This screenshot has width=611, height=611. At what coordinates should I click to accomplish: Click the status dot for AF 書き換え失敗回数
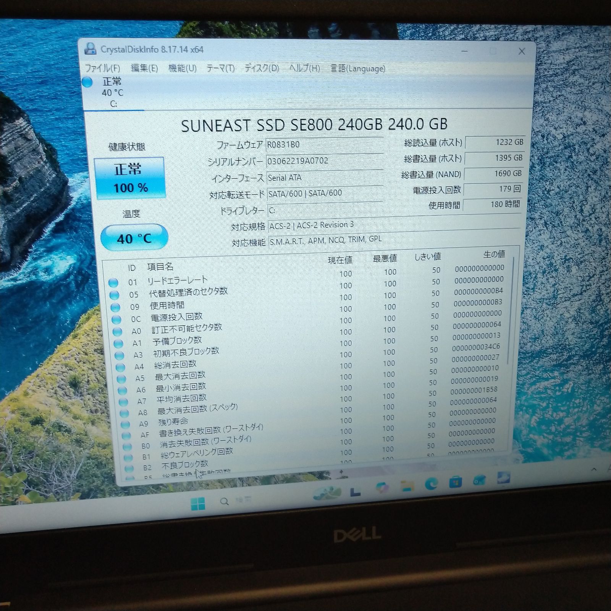tap(126, 435)
